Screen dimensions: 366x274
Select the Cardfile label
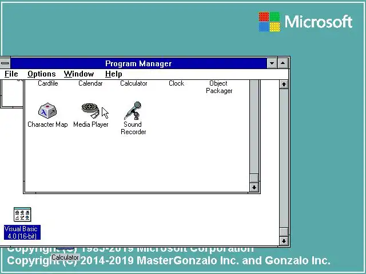[x=48, y=83]
